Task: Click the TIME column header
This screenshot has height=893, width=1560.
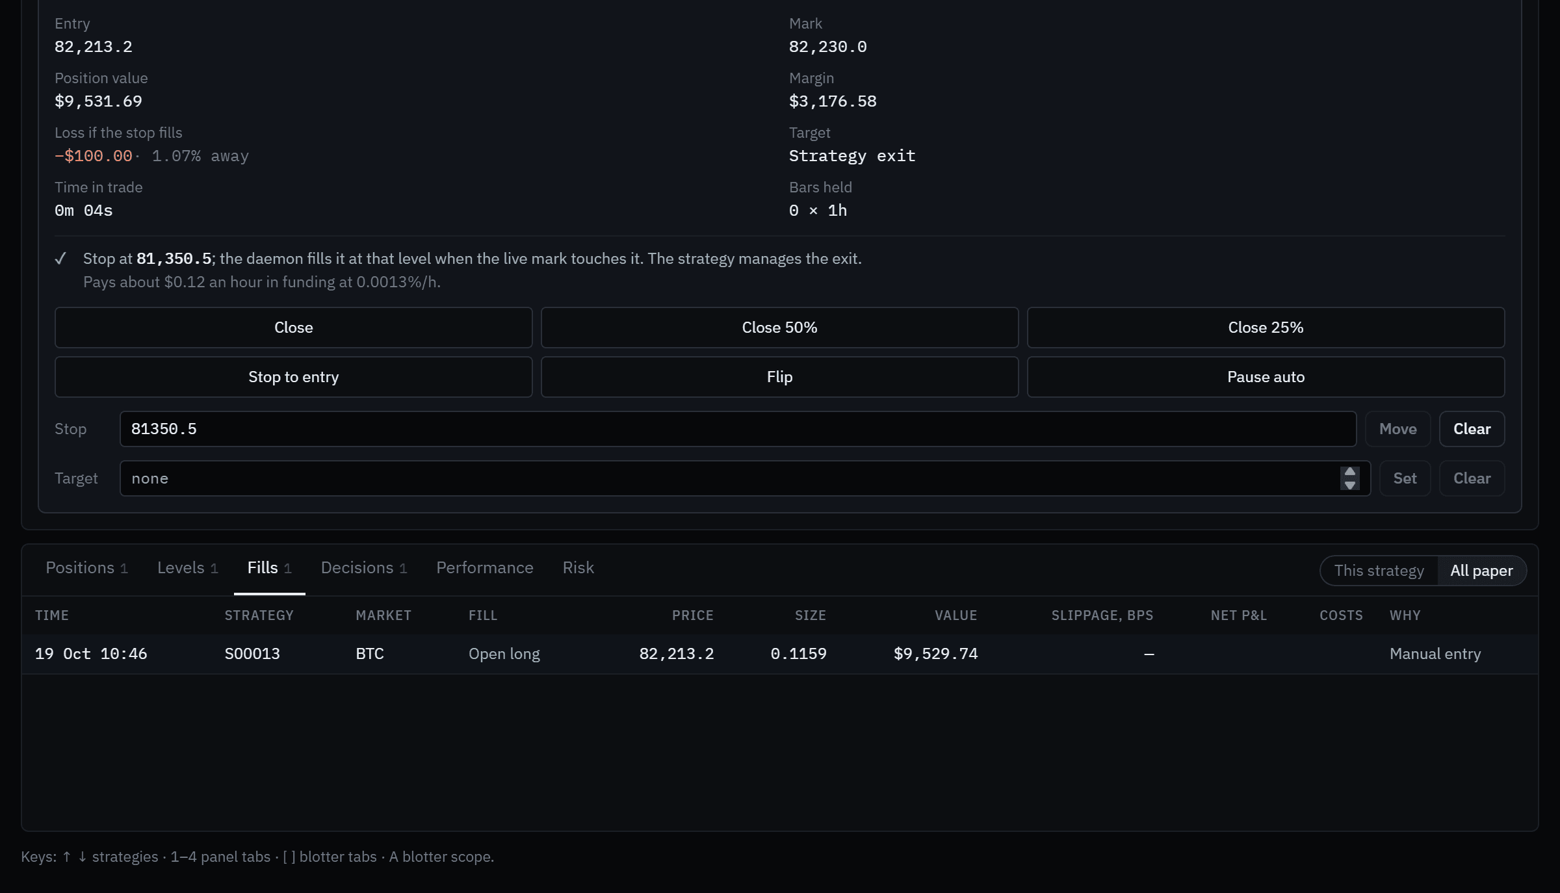Action: pyautogui.click(x=52, y=615)
